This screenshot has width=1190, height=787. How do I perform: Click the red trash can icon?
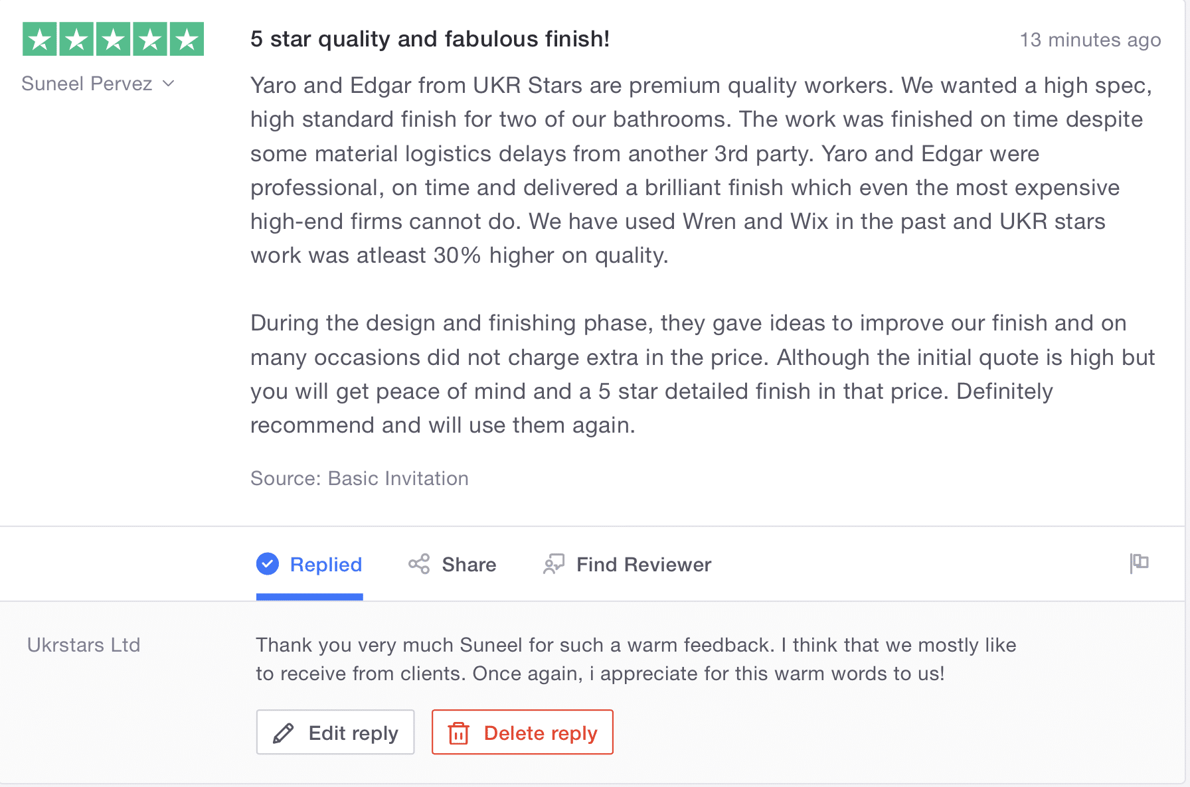tap(459, 733)
